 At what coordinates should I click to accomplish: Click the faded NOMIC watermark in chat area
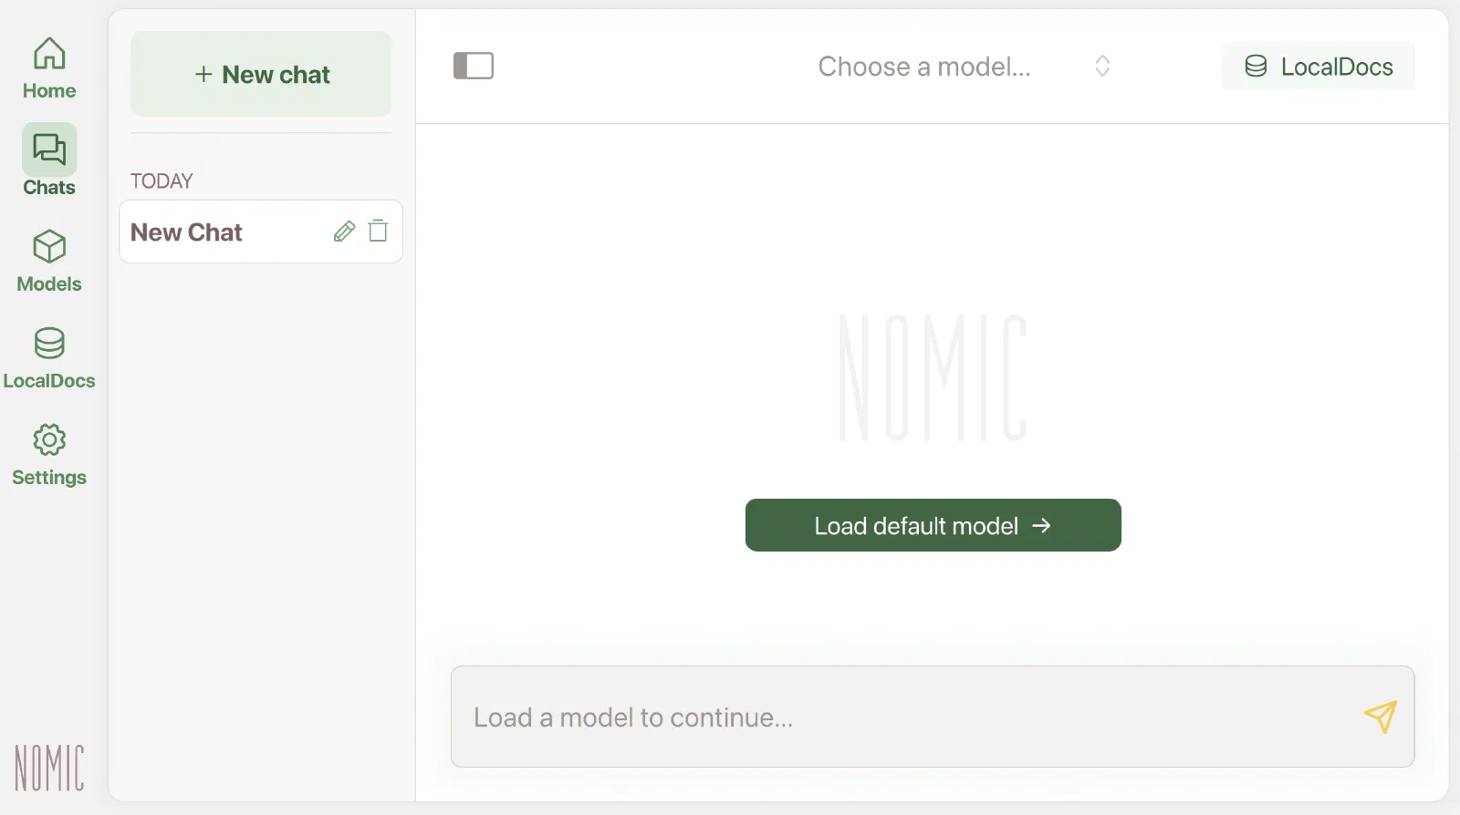pos(933,377)
